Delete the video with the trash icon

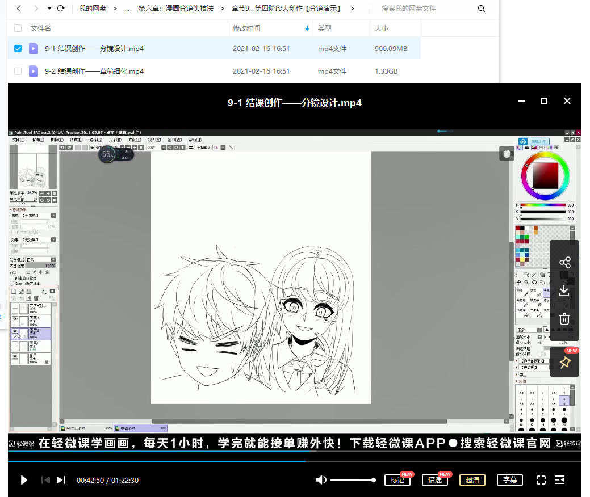click(564, 319)
